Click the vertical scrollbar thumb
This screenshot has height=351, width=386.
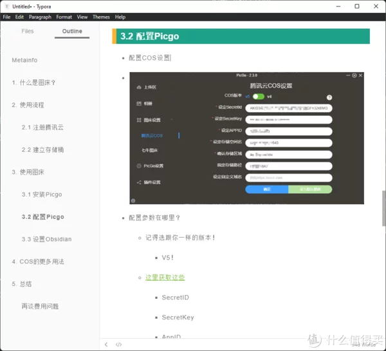pos(383,208)
